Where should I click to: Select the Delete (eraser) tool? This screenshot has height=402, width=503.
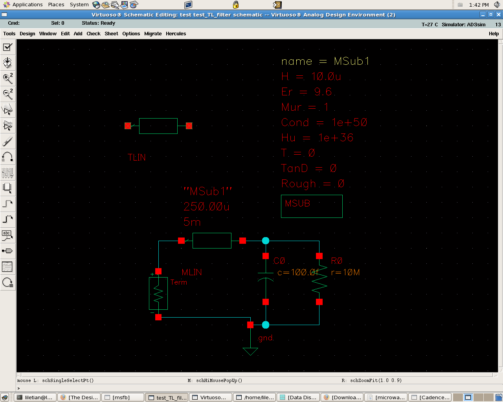point(7,141)
